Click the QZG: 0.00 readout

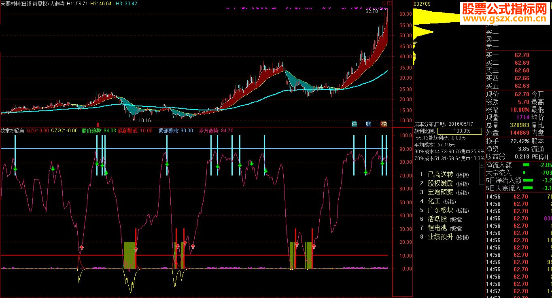tap(38, 131)
